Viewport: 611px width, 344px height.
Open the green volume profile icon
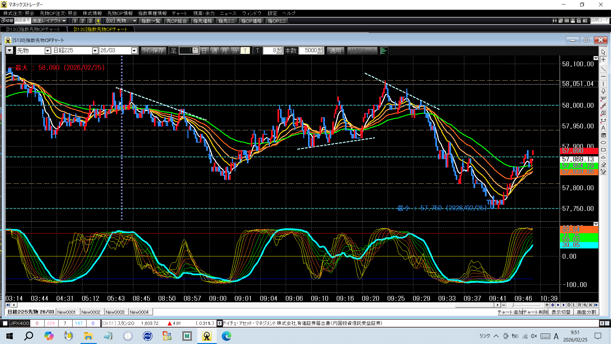point(383,51)
